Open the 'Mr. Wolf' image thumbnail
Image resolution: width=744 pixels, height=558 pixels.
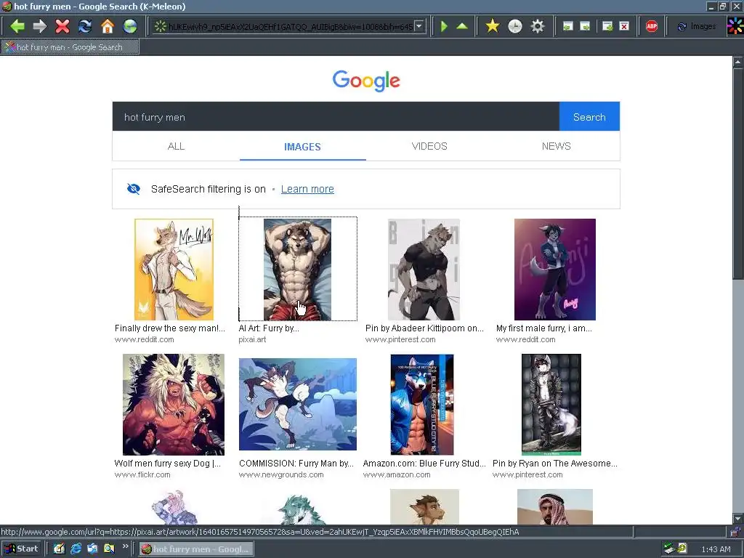tap(174, 269)
